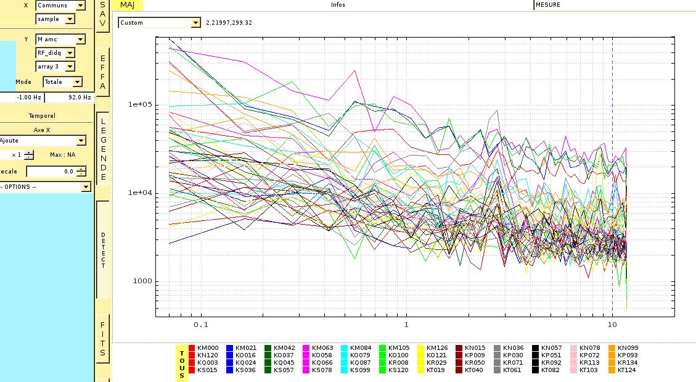Toggle the KM000 red legend swatch
The image size is (696, 382).
[x=192, y=348]
